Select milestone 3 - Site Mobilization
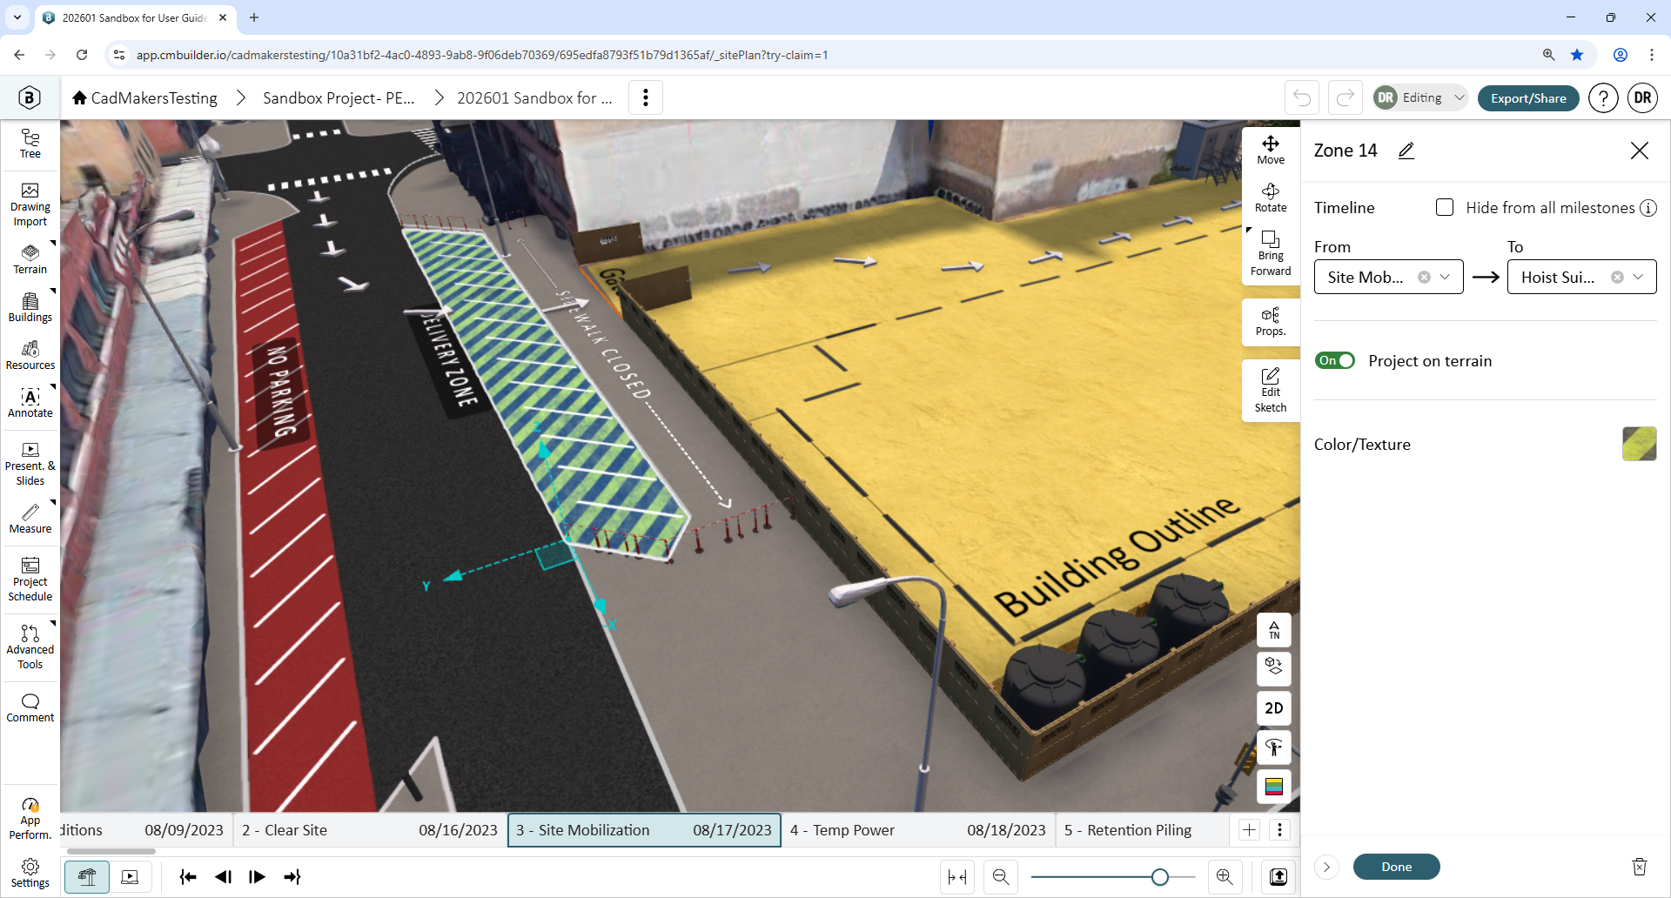1671x898 pixels. click(644, 830)
